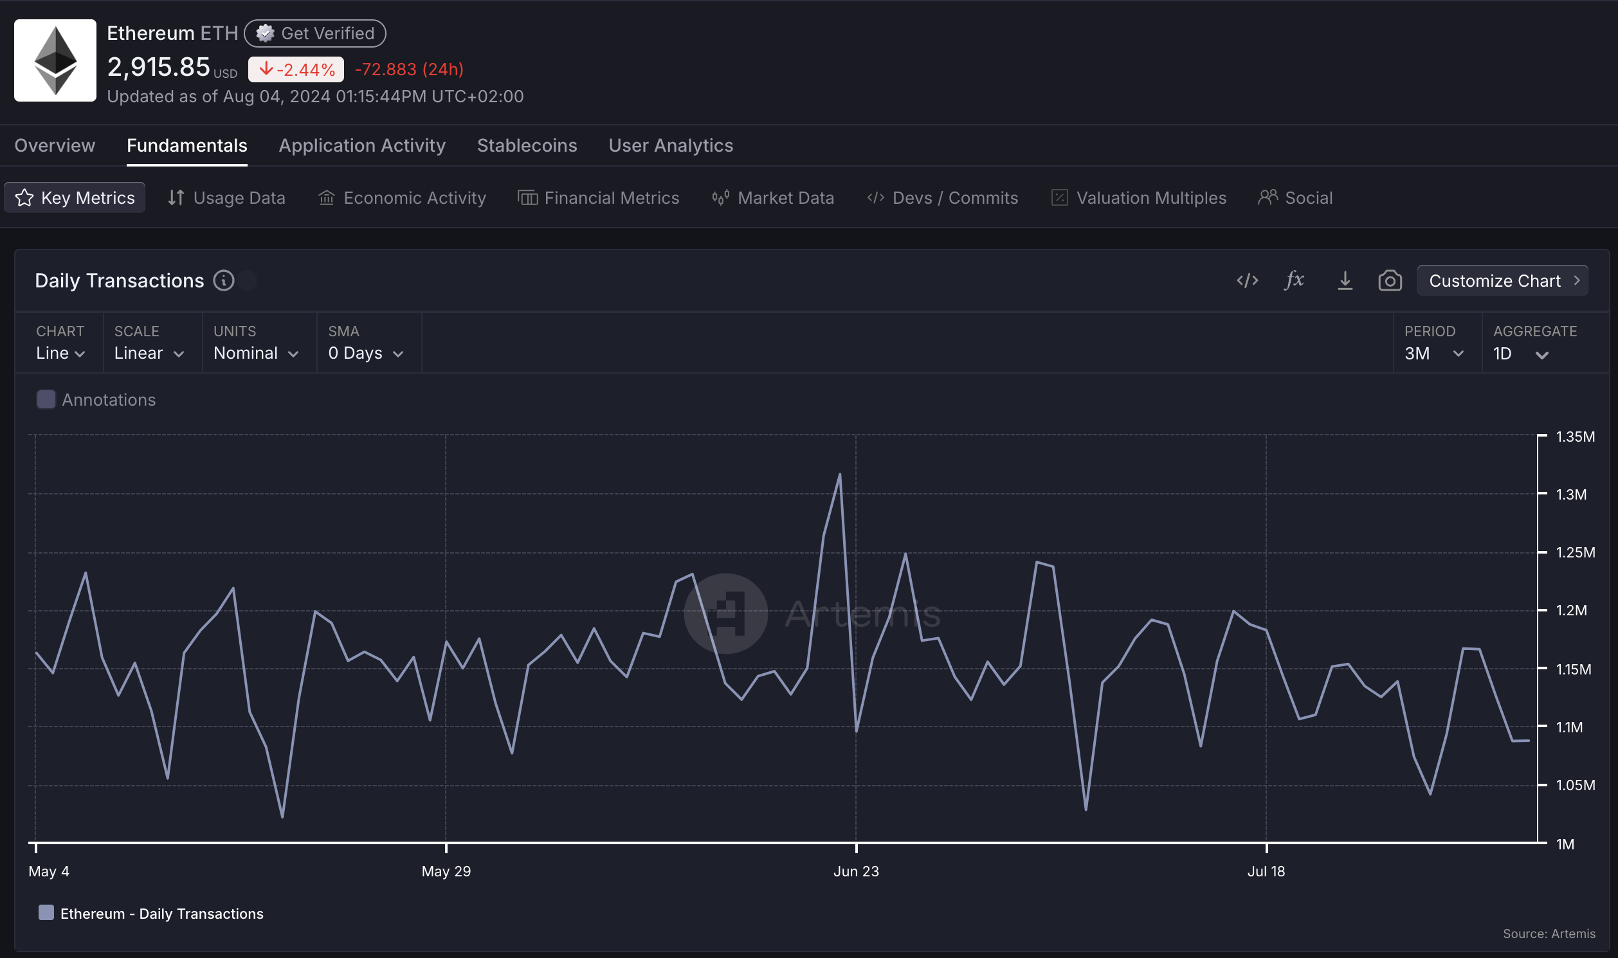
Task: Open the fx formula icon
Action: click(1294, 280)
